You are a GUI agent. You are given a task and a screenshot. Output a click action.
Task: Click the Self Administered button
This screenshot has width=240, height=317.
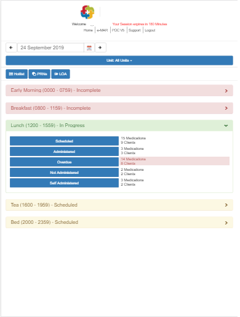pyautogui.click(x=64, y=183)
